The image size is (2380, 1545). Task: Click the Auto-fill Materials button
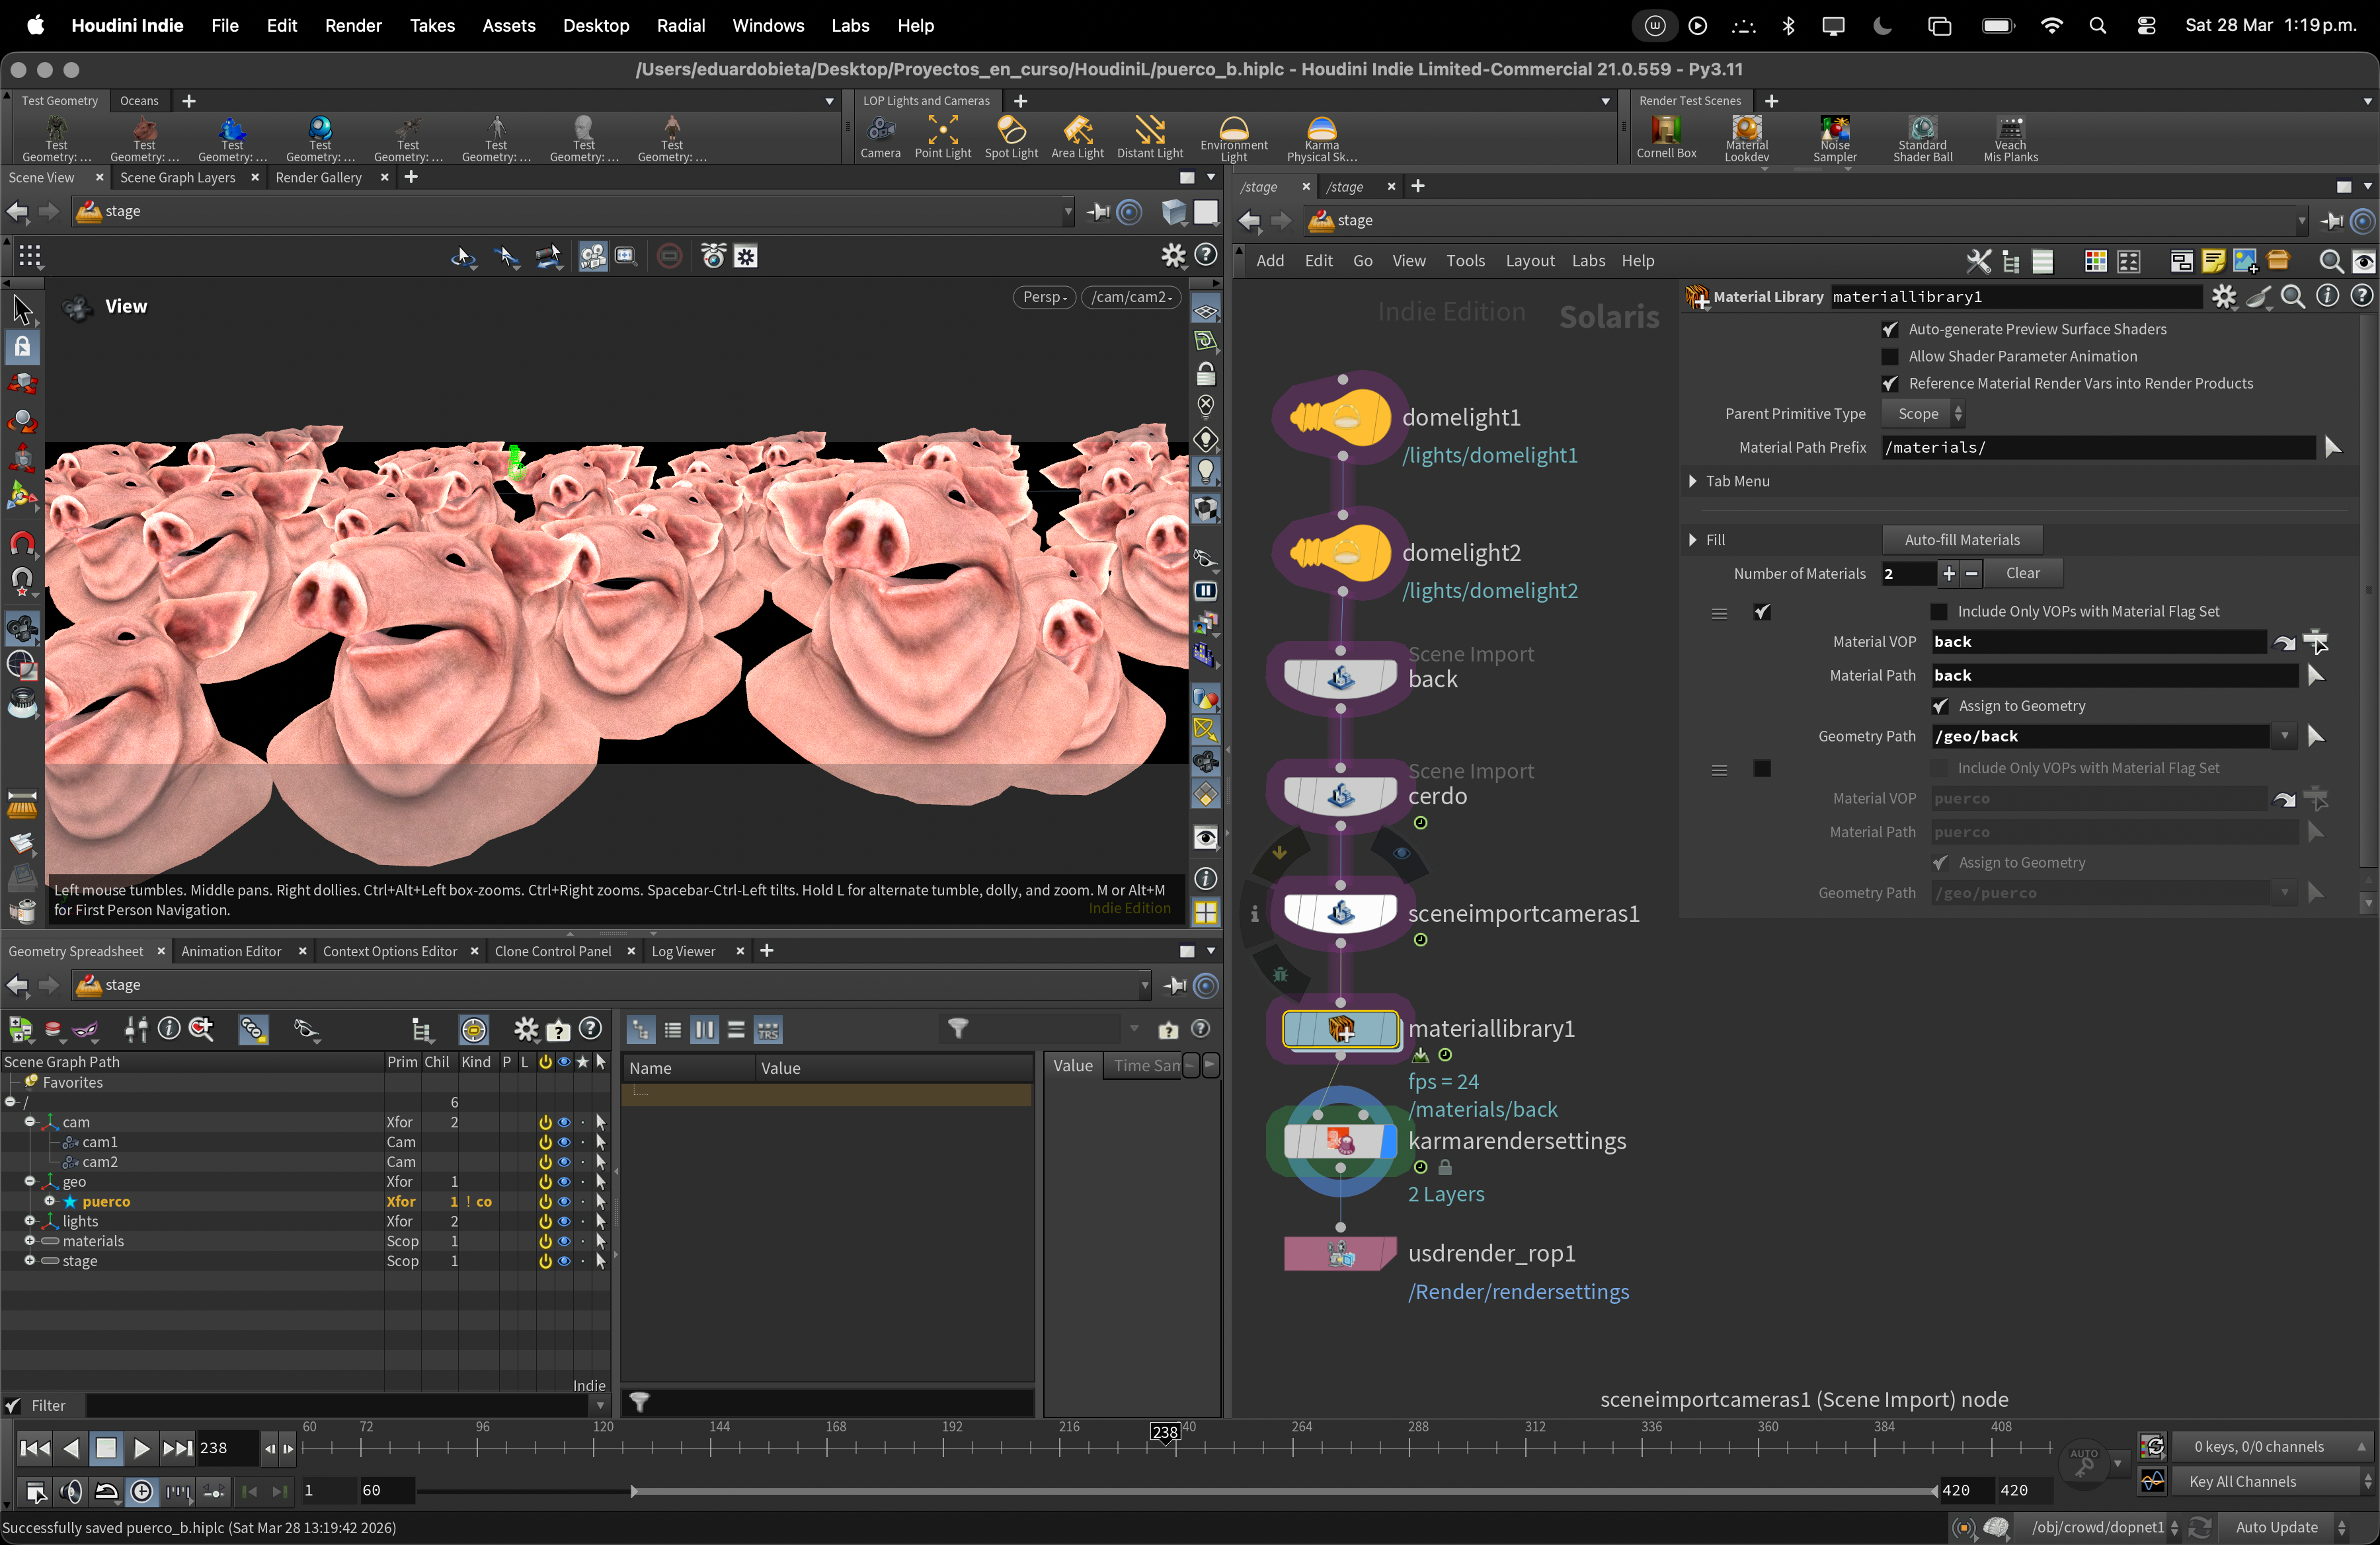pos(1961,540)
